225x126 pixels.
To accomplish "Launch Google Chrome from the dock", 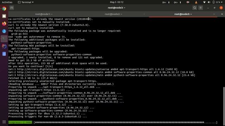I will tap(4, 8).
